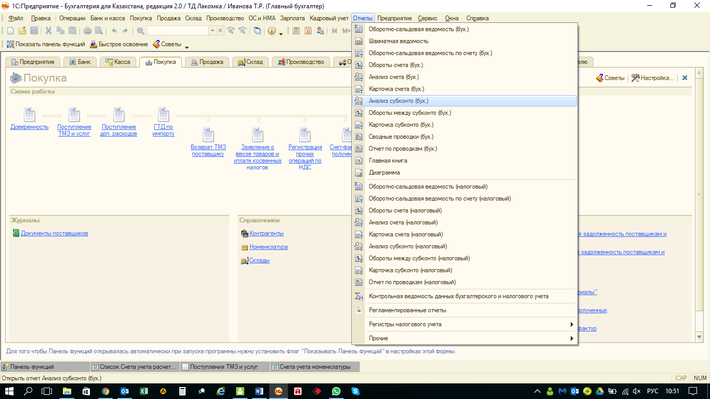Click the Print printer icon

pos(88,31)
